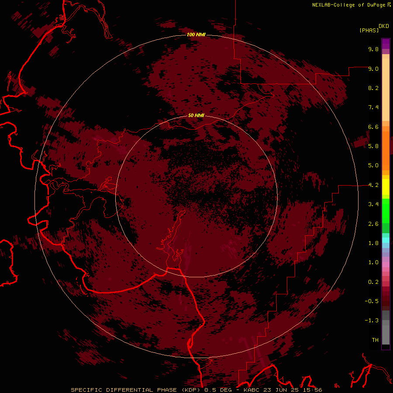Select the 8.2 scale value

[x=373, y=88]
